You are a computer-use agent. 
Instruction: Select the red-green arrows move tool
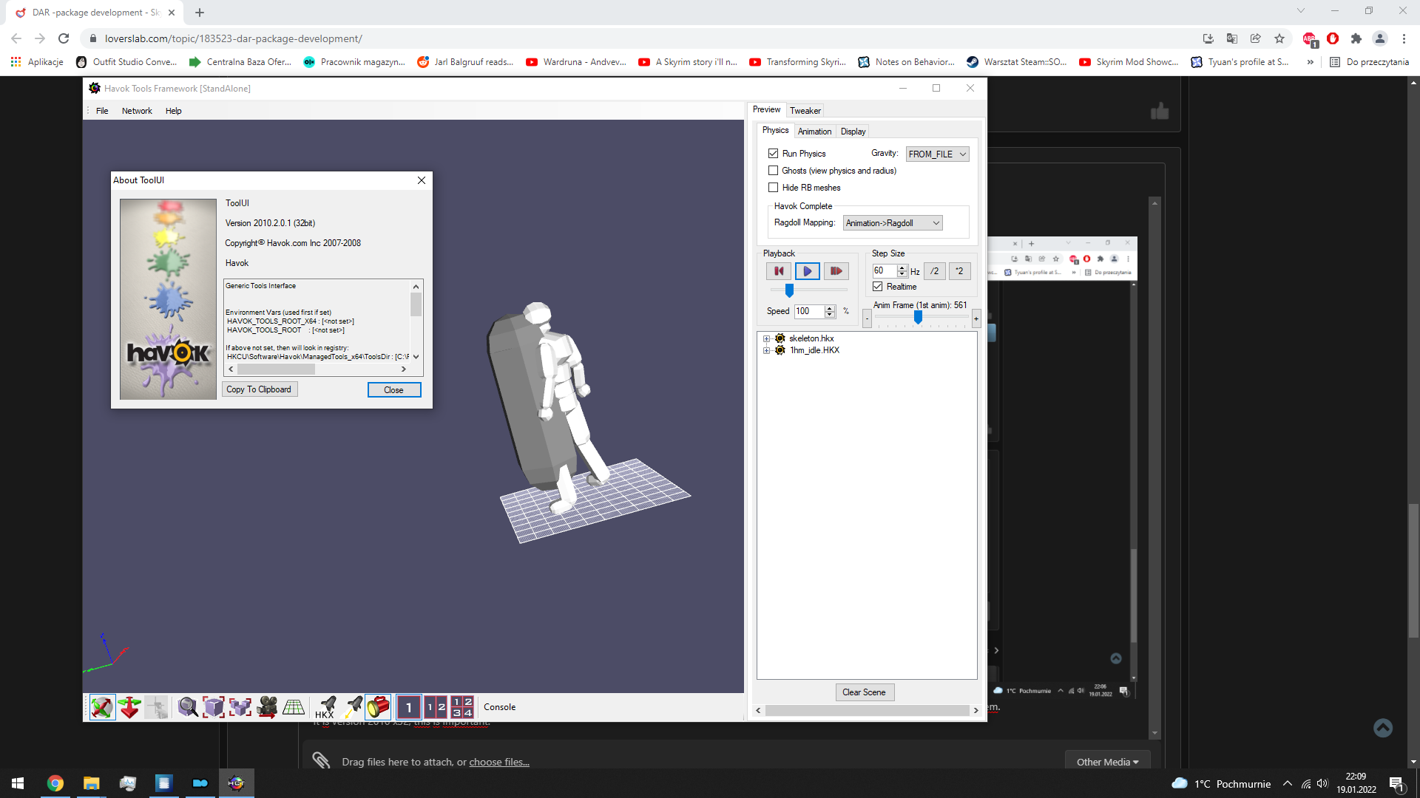(129, 707)
